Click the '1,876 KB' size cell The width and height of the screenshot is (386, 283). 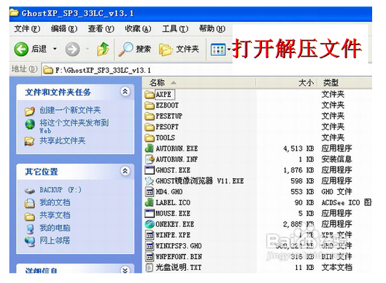coord(298,170)
